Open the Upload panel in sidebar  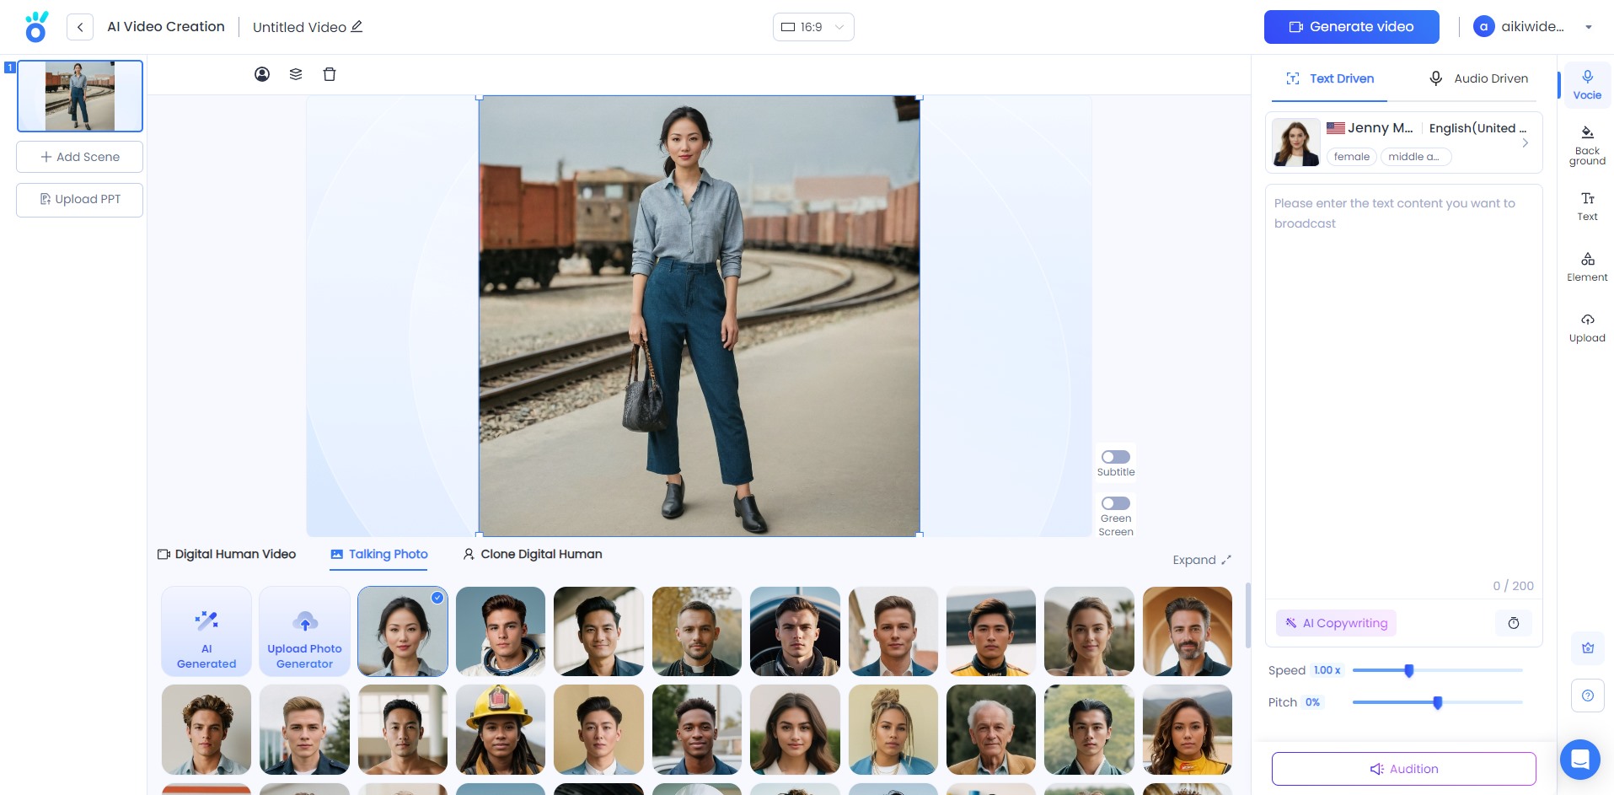[x=1587, y=327]
